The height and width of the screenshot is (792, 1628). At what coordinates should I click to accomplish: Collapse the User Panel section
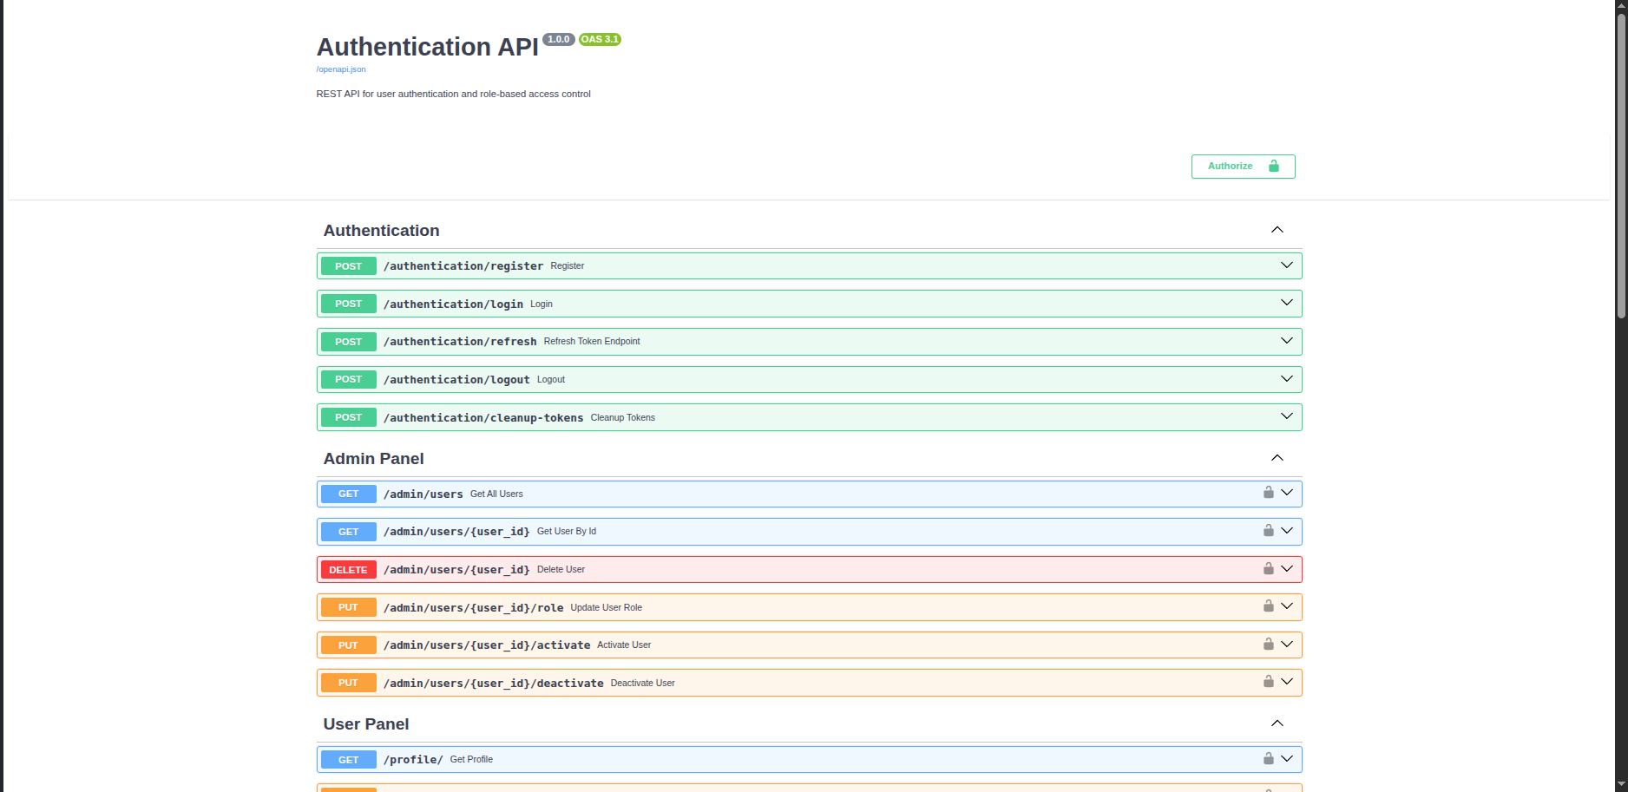[1277, 723]
